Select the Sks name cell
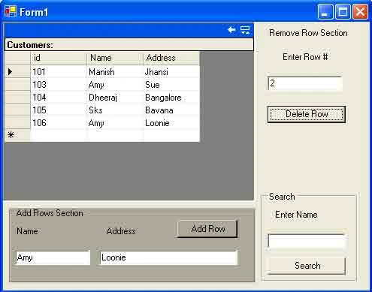The height and width of the screenshot is (292, 372). [115, 110]
